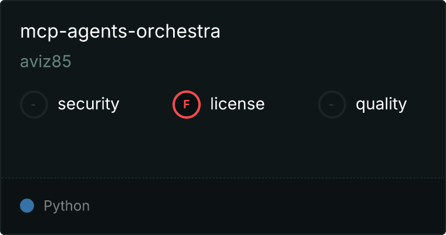The image size is (446, 235).
Task: Select the security label text
Action: tap(89, 105)
